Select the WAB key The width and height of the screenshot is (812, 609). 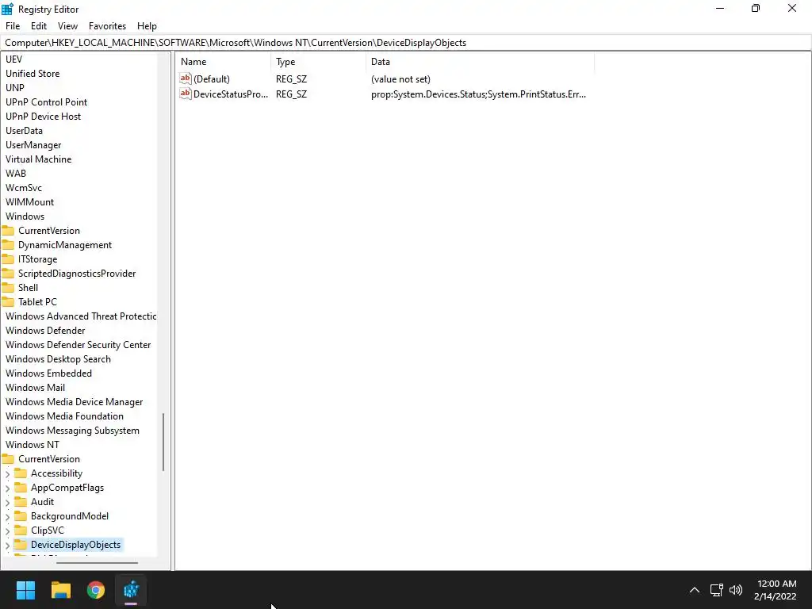(x=16, y=174)
